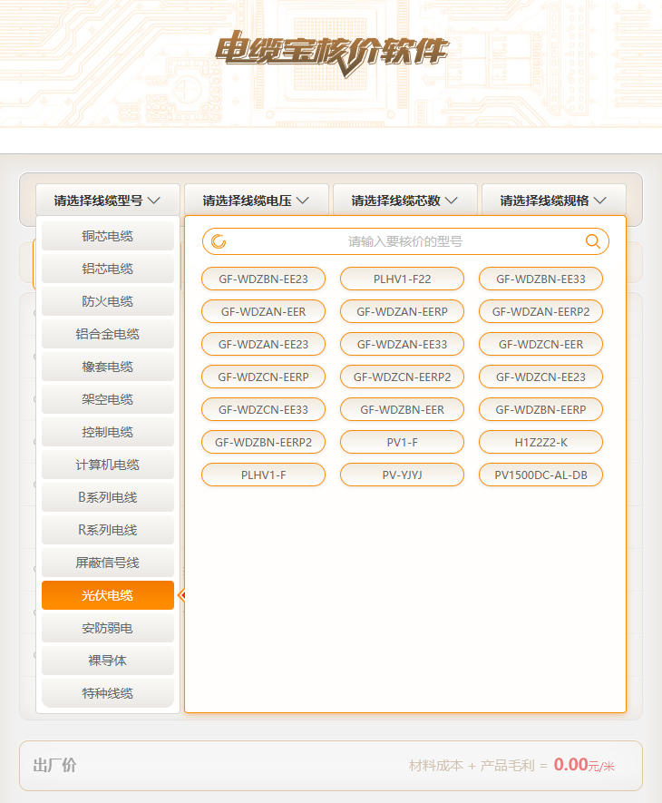Choose 防火电缆 from the category list
Viewport: 662px width, 803px height.
pyautogui.click(x=107, y=301)
